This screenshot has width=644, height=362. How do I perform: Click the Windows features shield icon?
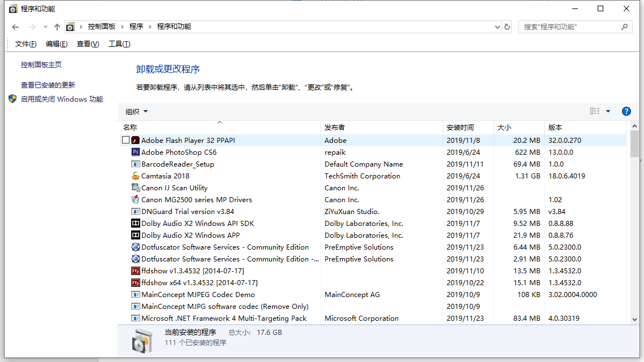(x=12, y=99)
